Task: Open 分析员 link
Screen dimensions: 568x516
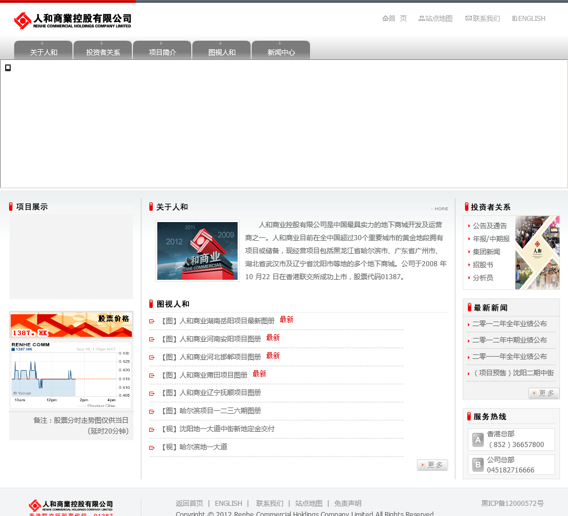Action: click(483, 278)
